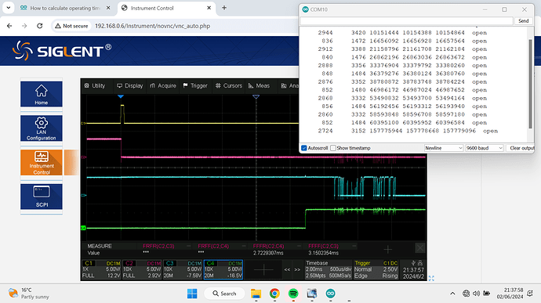Remove the FFFR(C2,C4) measurement
Screen dimensions: 541x303
click(299, 246)
